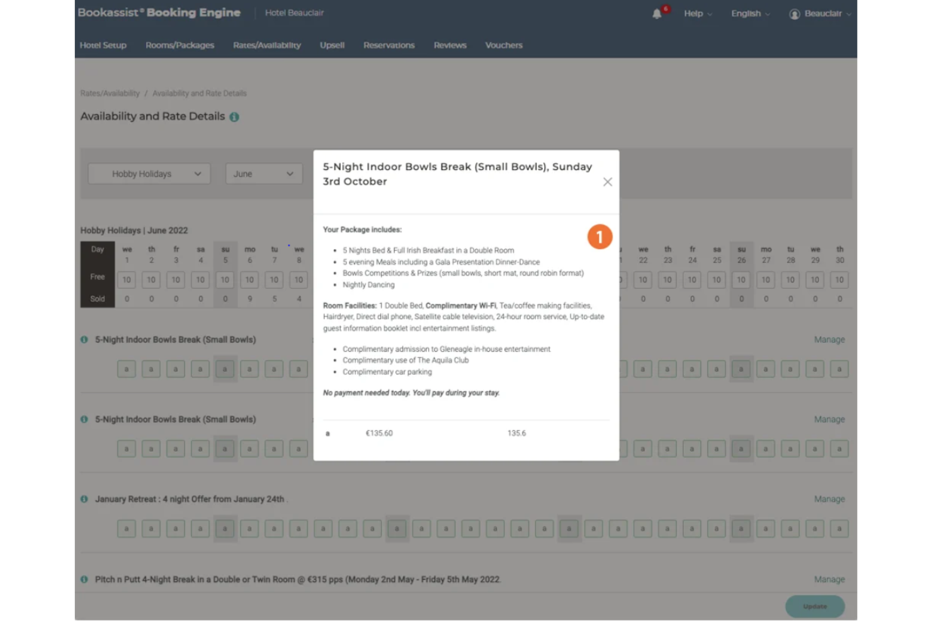Toggle an availability cell in the second Bowls Break row
Viewport: 932px width, 621px height.
point(126,449)
